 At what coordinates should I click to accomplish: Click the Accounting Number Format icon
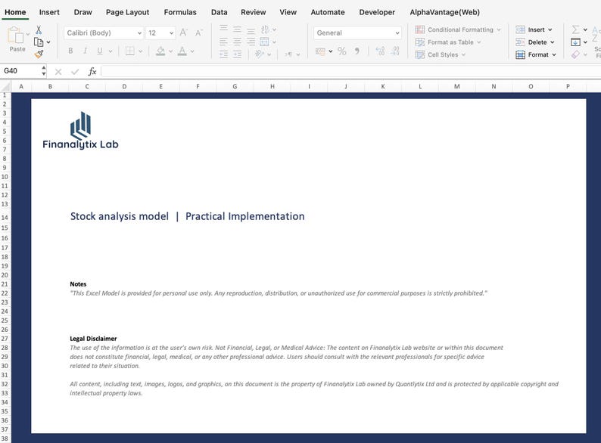pyautogui.click(x=320, y=51)
